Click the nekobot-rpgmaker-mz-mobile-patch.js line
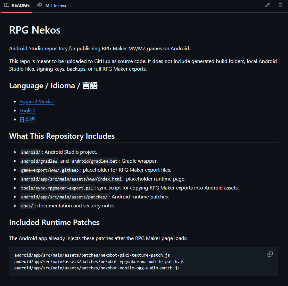The image size is (288, 286). pyautogui.click(x=99, y=262)
